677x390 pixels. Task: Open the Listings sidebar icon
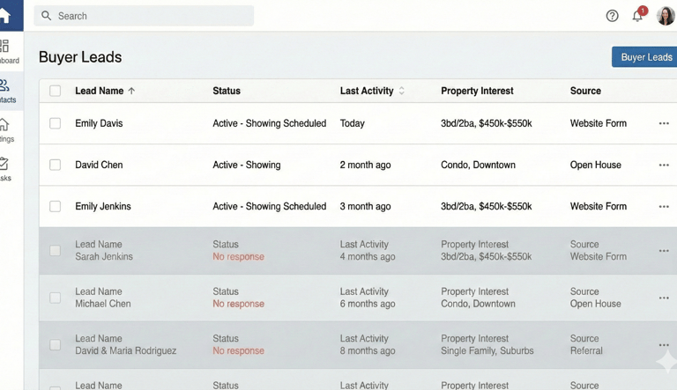click(4, 125)
